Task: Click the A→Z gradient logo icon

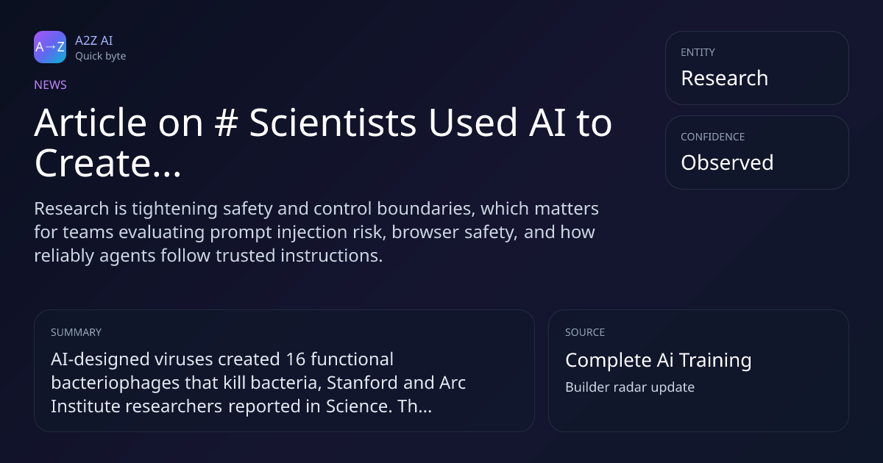Action: pos(50,47)
